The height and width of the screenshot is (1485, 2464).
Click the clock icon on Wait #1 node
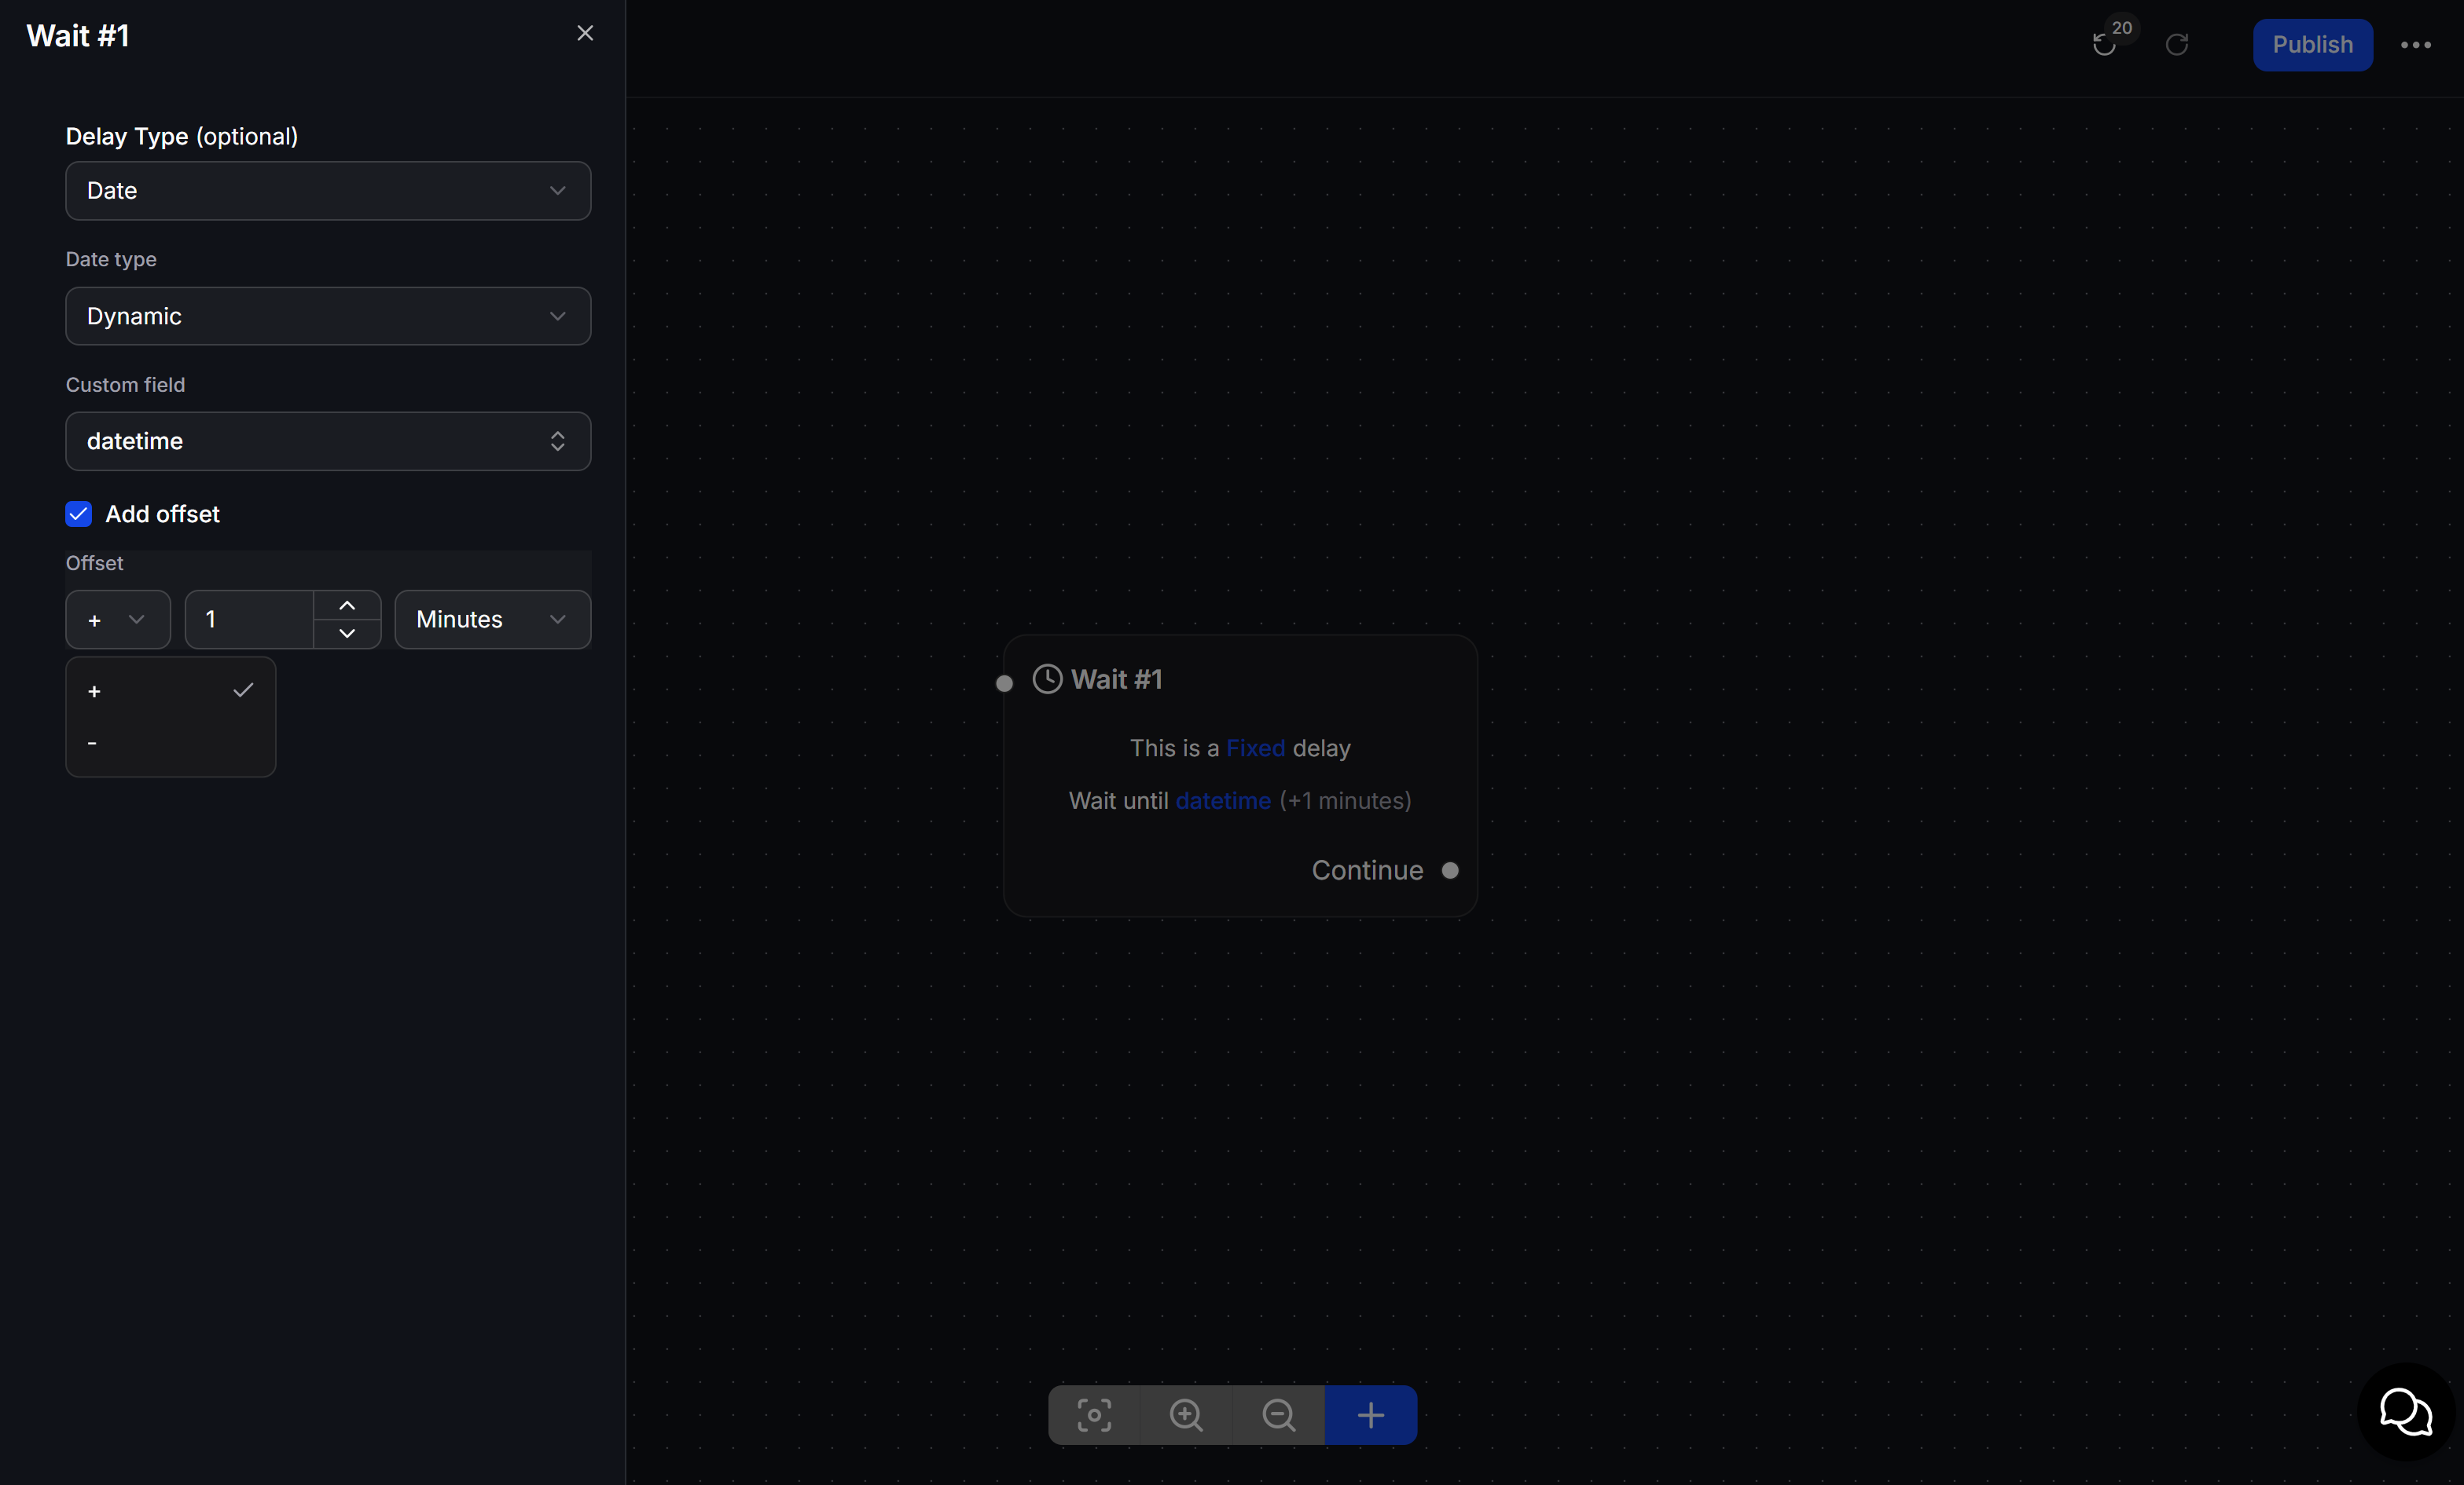pos(1047,679)
